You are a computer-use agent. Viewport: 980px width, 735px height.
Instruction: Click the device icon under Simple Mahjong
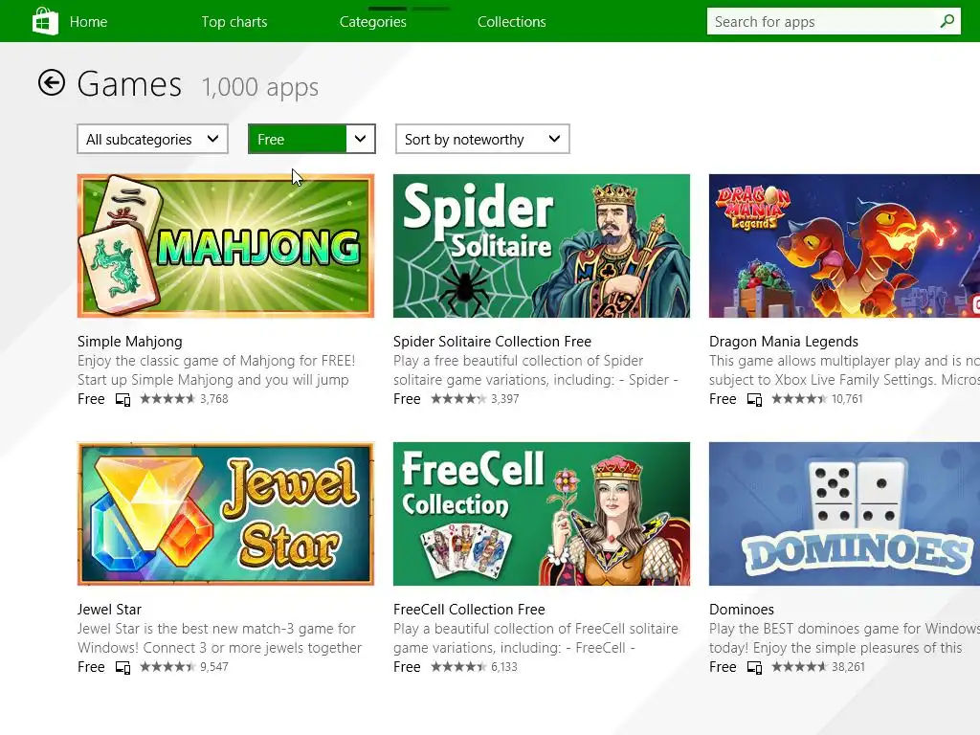click(x=123, y=399)
